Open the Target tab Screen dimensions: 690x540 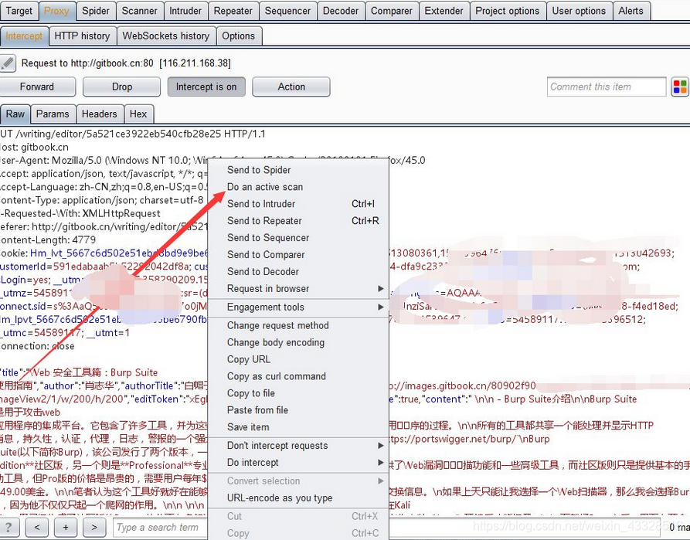(19, 11)
